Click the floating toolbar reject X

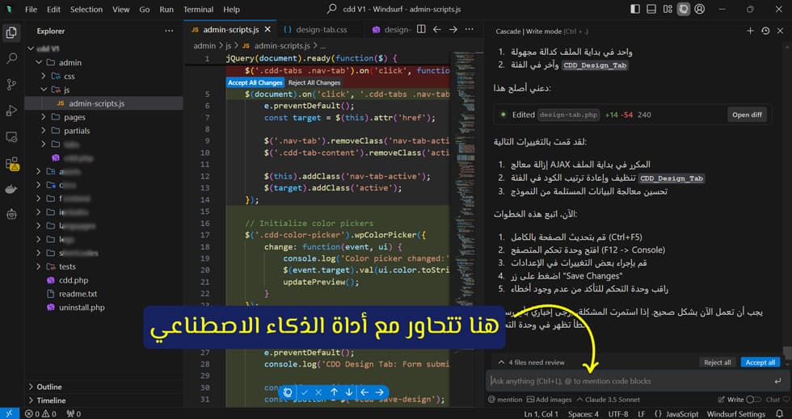[x=318, y=392]
